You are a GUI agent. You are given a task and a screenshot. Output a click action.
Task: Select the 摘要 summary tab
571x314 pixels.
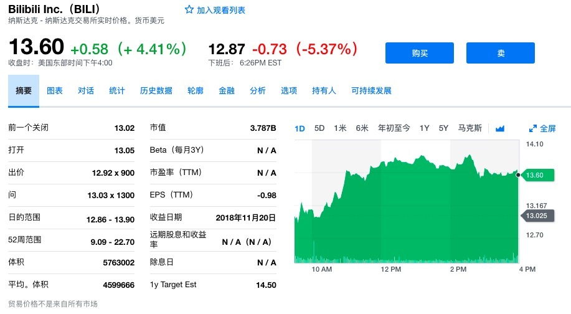coord(24,91)
